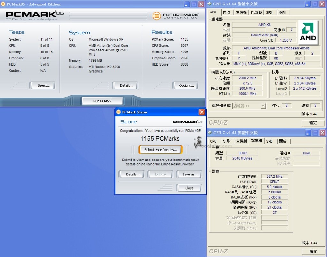
Task: Click the Level 2 cache 2 x 512 KBytes field
Action: (x=305, y=88)
